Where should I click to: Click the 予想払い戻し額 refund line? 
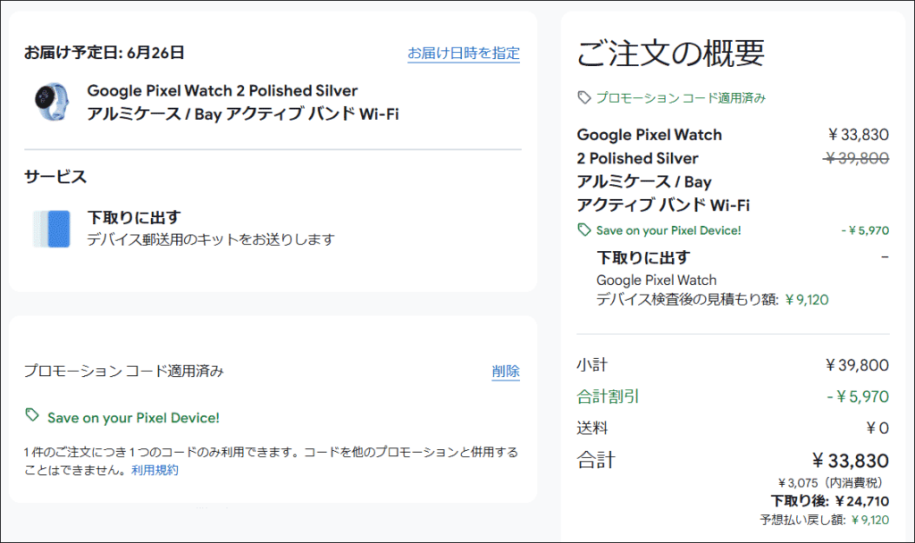pyautogui.click(x=825, y=520)
